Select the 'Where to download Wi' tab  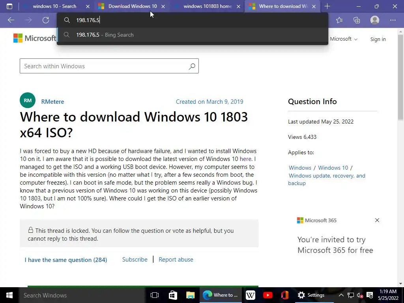[283, 6]
